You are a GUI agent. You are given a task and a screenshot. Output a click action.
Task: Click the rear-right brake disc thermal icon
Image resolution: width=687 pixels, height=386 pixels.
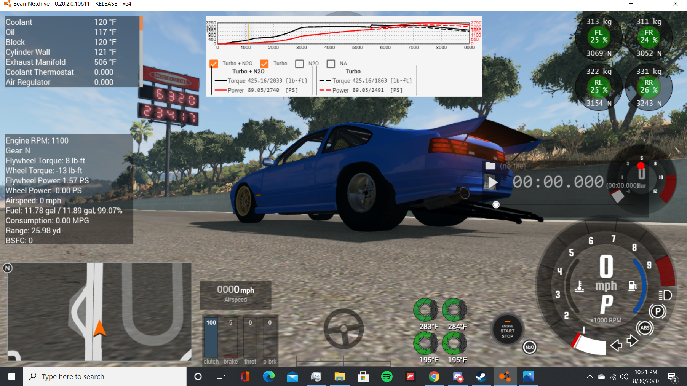coord(455,343)
